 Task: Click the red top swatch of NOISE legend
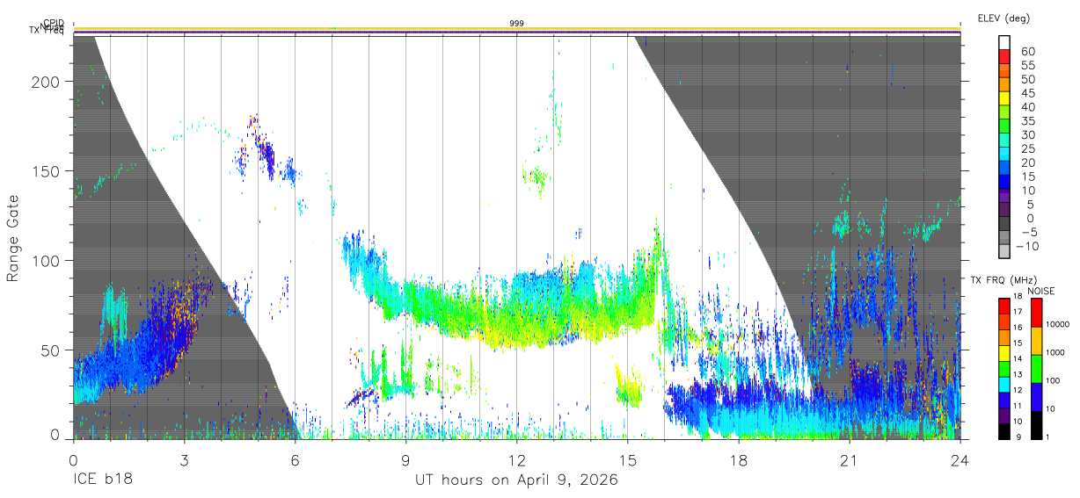pyautogui.click(x=1037, y=313)
